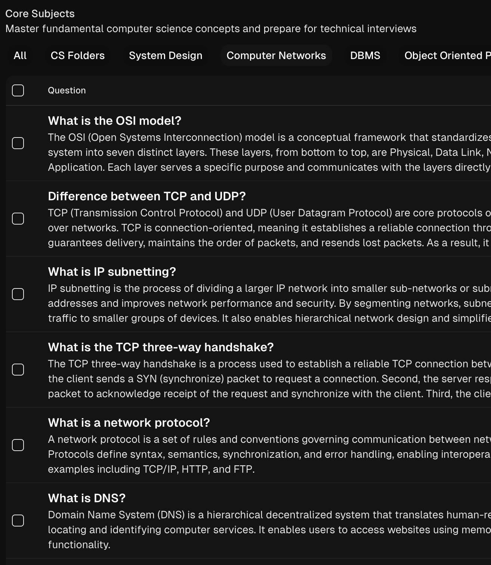The image size is (491, 565).
Task: Open the 'What is the OSI model?' question
Action: (114, 121)
